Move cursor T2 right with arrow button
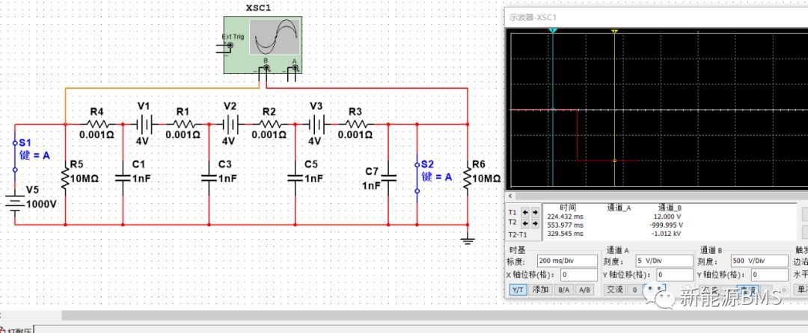Image resolution: width=808 pixels, height=333 pixels. point(535,223)
